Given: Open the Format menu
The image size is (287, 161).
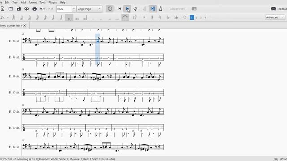Looking at the screenshot, I should pos(33,2).
